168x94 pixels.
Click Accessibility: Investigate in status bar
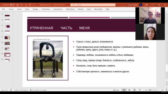[x=38, y=90]
